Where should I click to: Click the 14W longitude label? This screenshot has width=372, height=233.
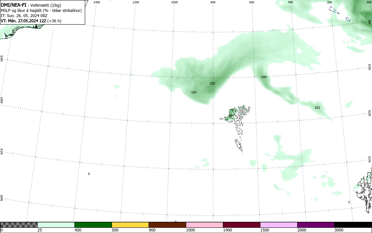[x=97, y=2]
